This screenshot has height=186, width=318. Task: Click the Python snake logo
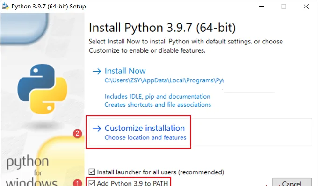click(43, 89)
